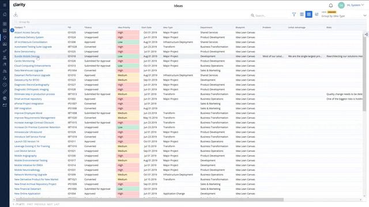
Task: Open Data Warehouse Upgrade idea
Action: [29, 70]
